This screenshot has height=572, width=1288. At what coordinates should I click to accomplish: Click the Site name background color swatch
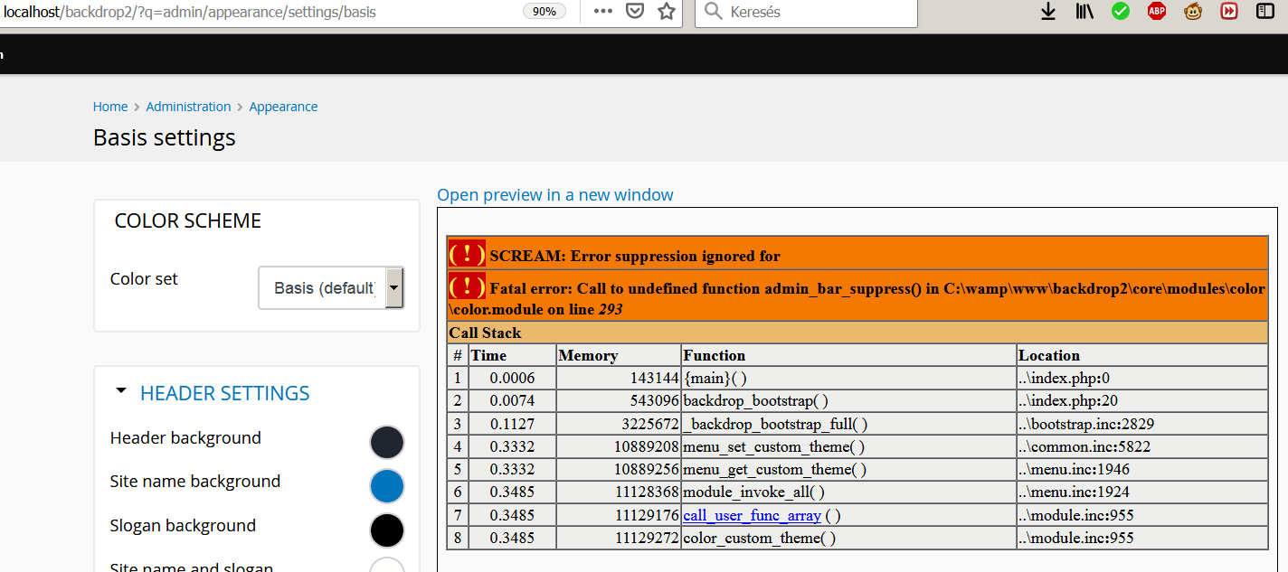[387, 486]
